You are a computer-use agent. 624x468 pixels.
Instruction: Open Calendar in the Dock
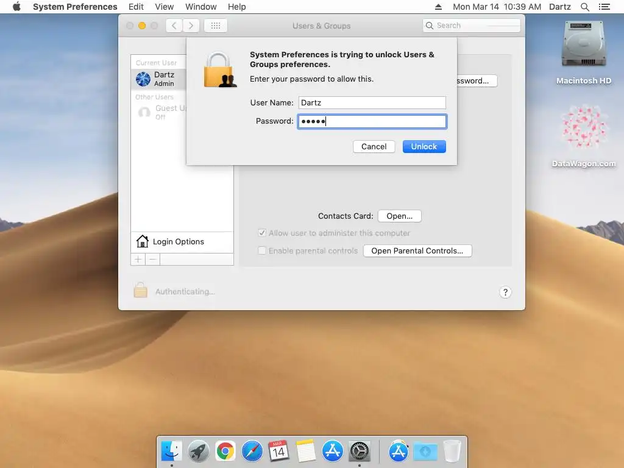[278, 452]
